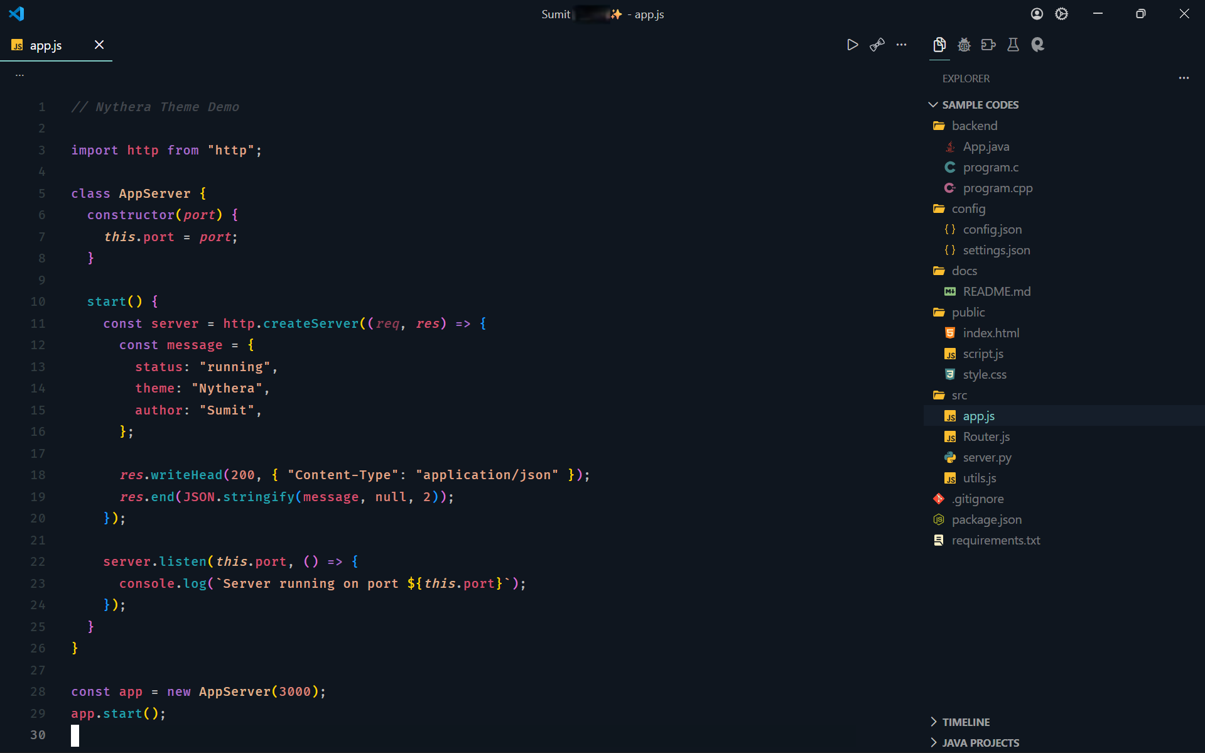Click "console" on line 23
This screenshot has height=753, width=1205.
pyautogui.click(x=147, y=583)
